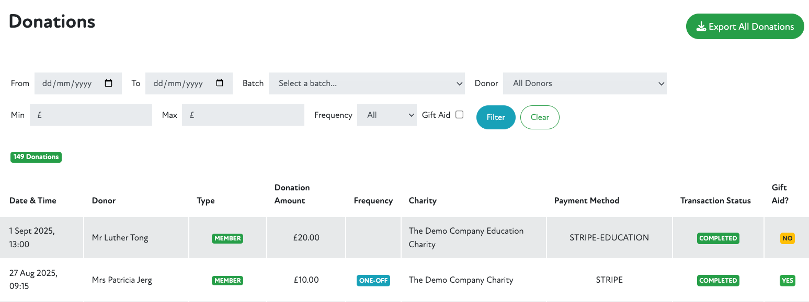Open the To date calendar picker icon
Viewport: 809px width, 302px height.
click(x=220, y=83)
